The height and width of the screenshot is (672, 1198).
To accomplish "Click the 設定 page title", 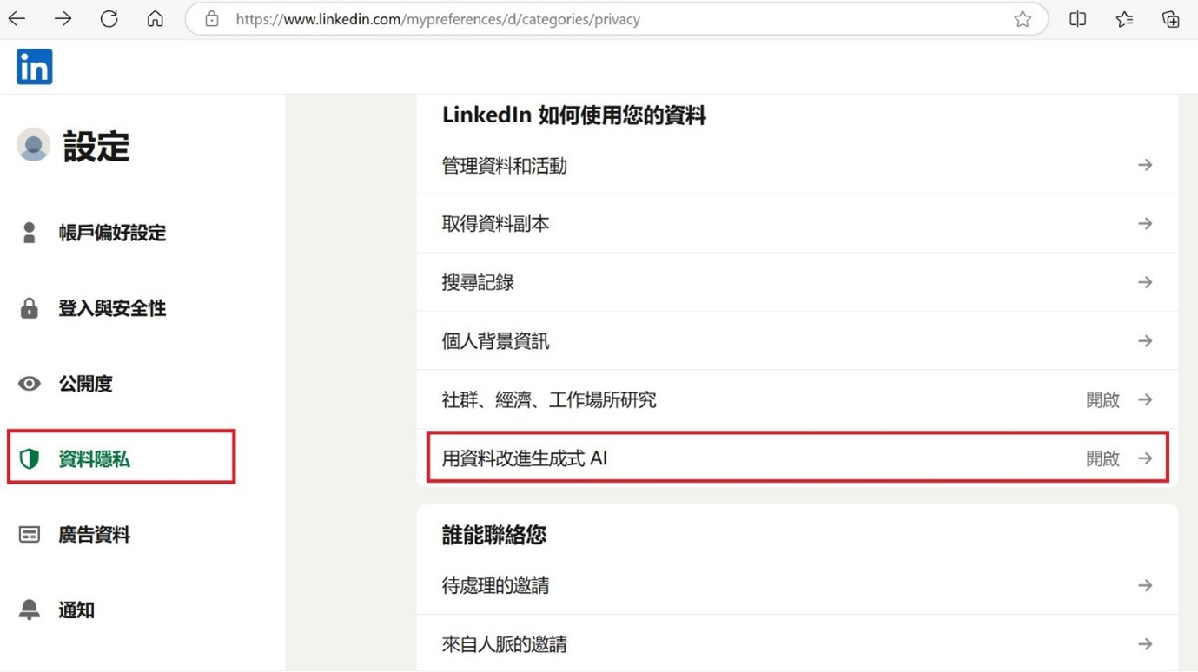I will (96, 147).
